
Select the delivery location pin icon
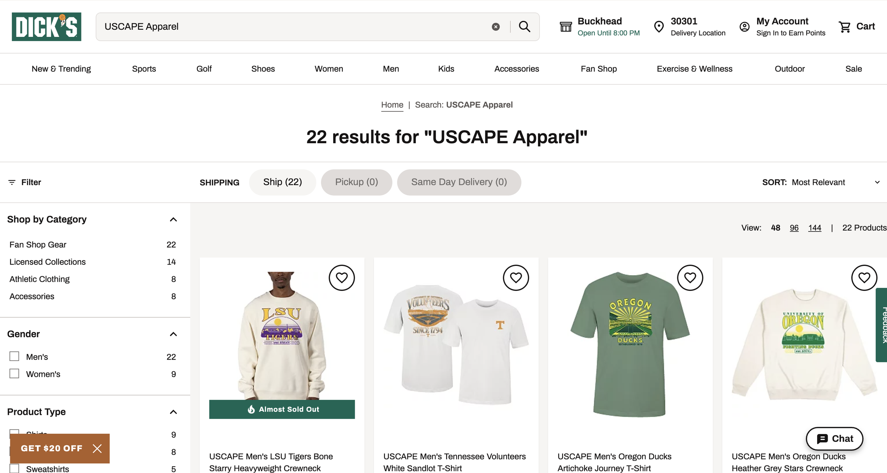[659, 27]
